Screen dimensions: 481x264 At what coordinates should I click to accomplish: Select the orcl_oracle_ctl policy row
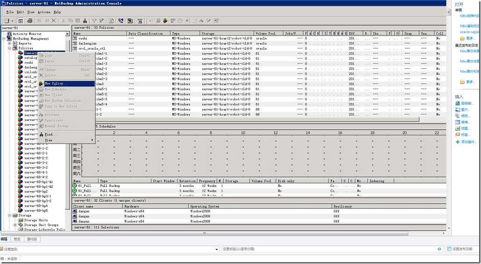point(259,49)
